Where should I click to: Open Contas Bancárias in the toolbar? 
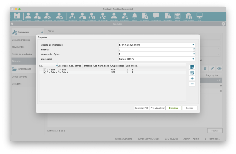188,16
